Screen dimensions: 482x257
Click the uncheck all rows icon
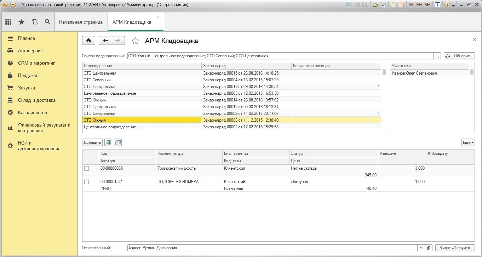118,142
